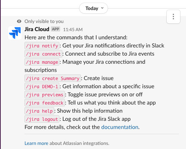Screen dimensions: 186x149
Task: Click the Jira Cloud sender name
Action: tap(37, 29)
